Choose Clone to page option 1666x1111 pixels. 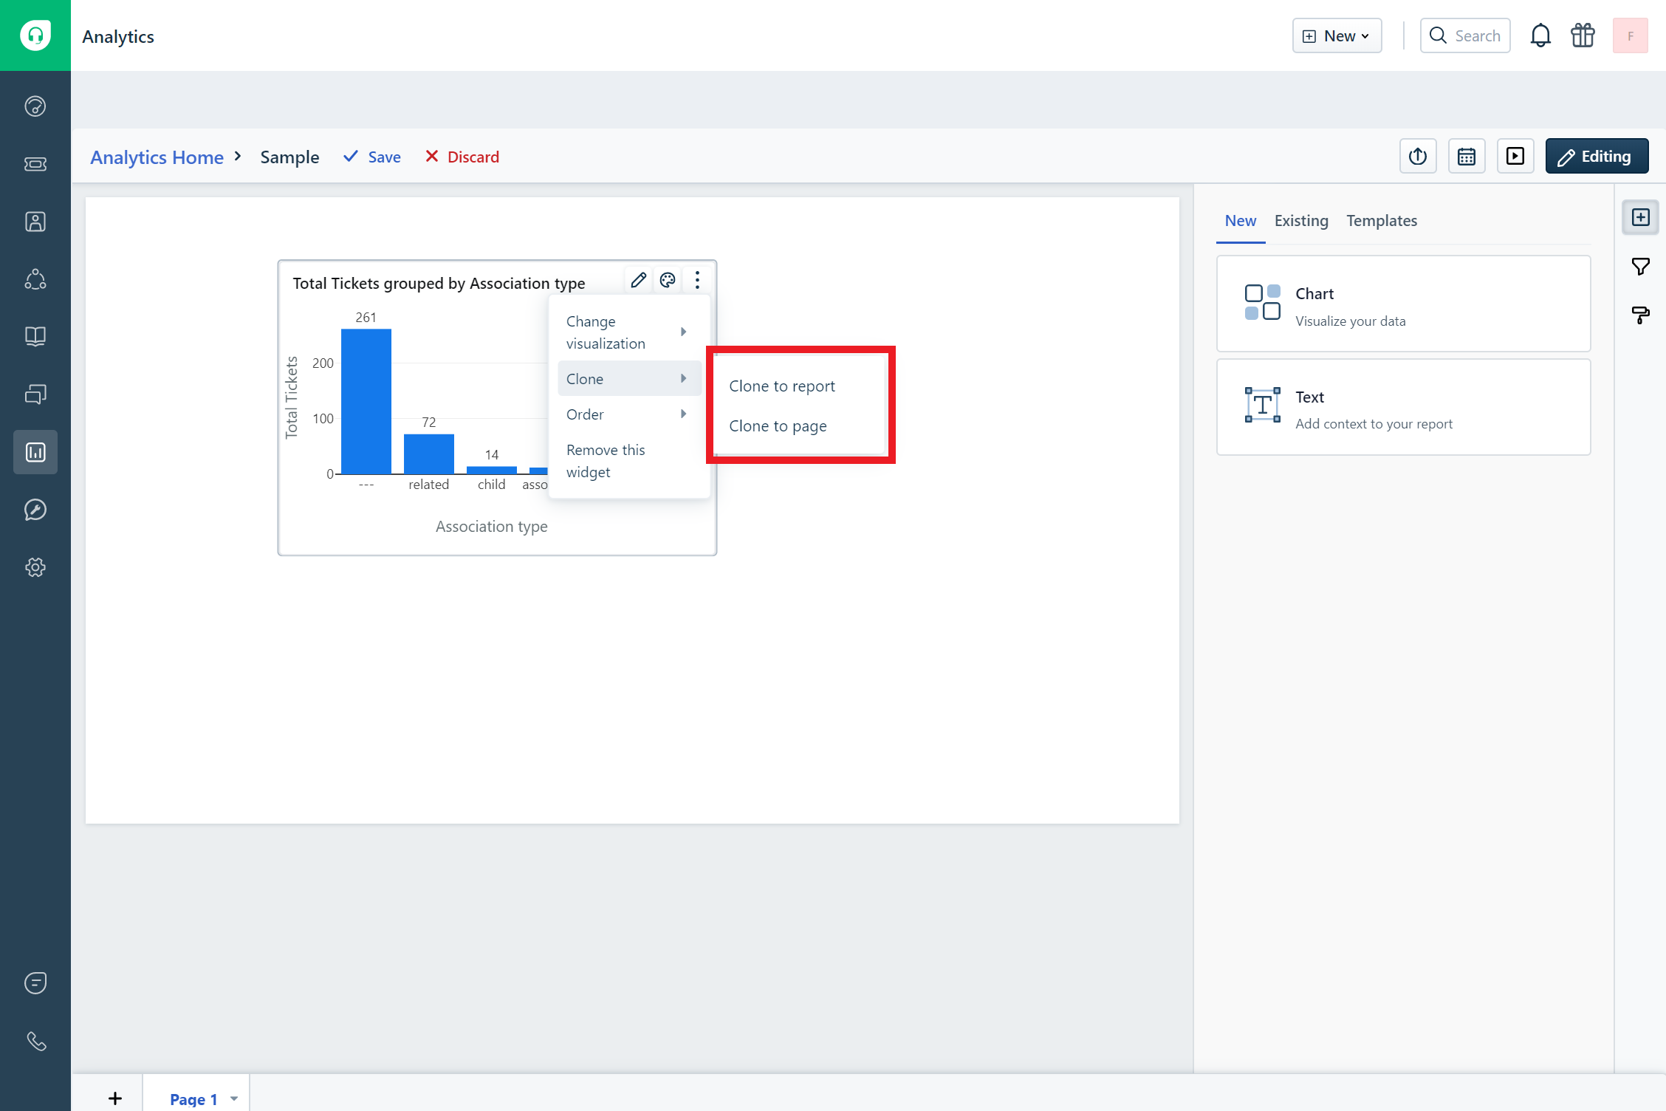[778, 426]
